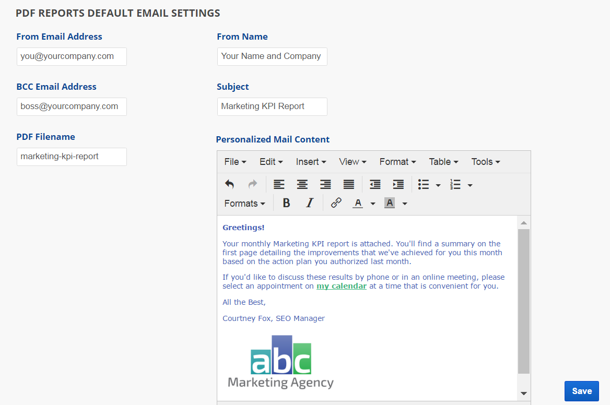Toggle italic formatting
Screen dimensions: 610x405
(x=309, y=203)
